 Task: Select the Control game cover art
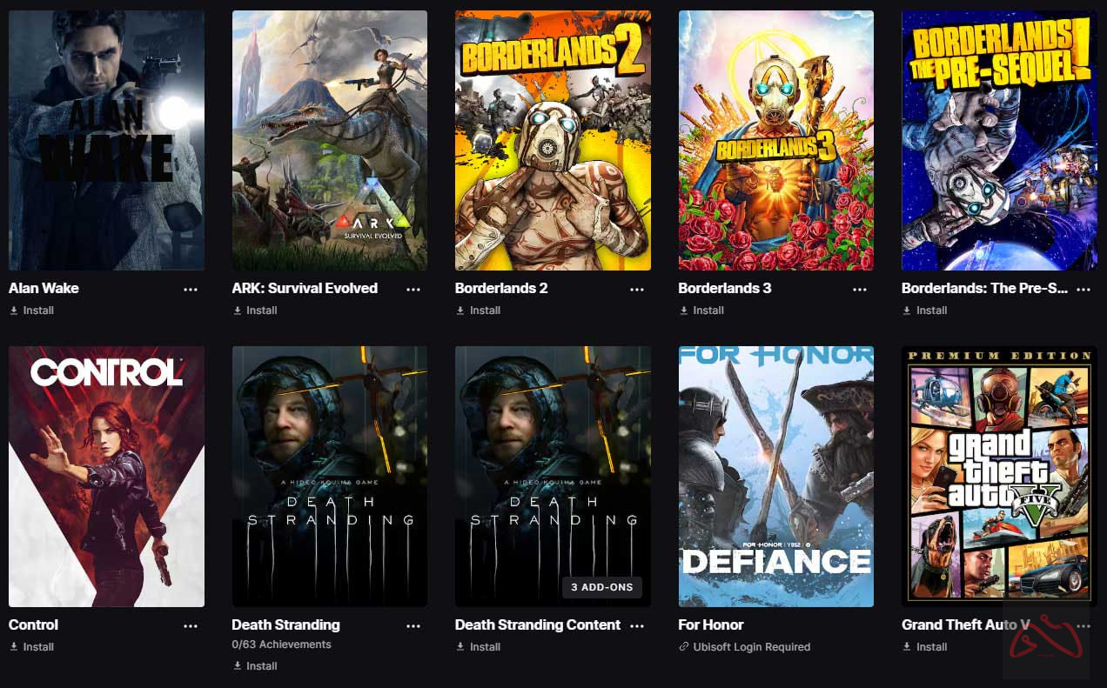coord(106,476)
